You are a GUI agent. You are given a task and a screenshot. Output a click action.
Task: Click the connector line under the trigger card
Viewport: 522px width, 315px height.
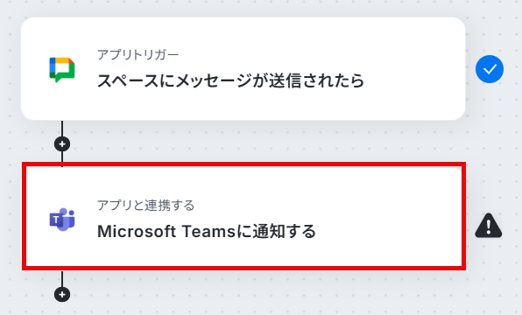tap(62, 128)
